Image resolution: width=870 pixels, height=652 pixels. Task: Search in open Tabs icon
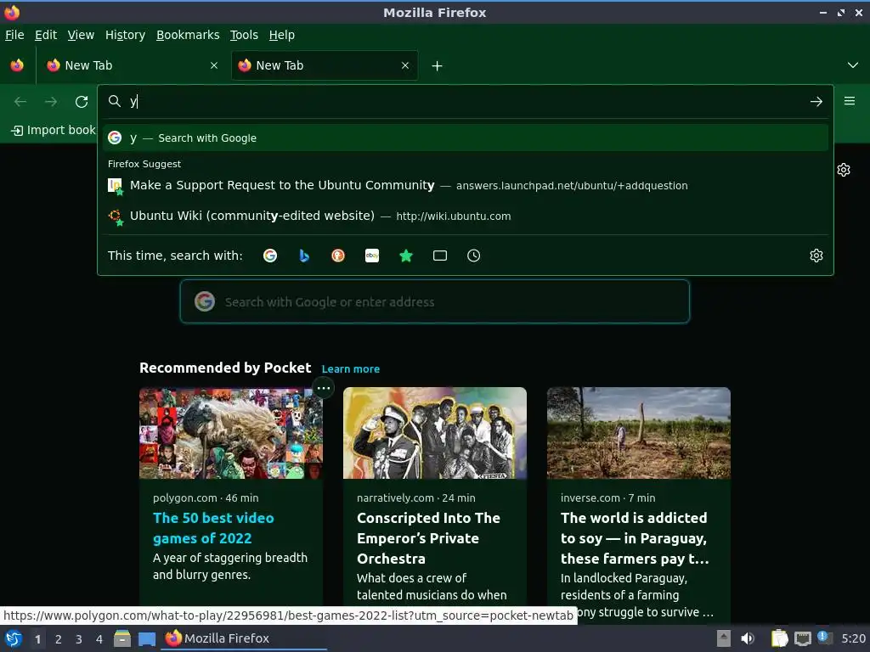pos(440,256)
